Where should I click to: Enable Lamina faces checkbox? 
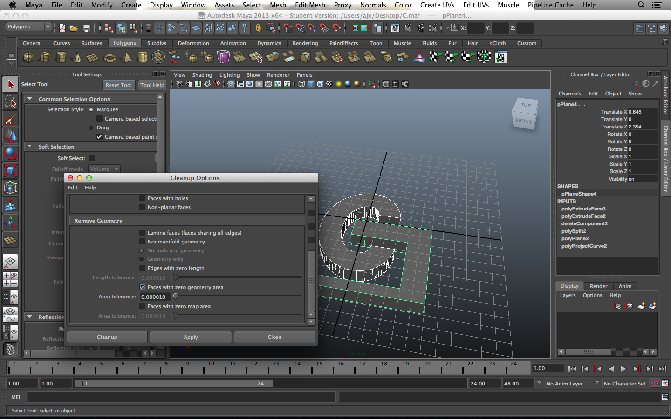coord(143,232)
